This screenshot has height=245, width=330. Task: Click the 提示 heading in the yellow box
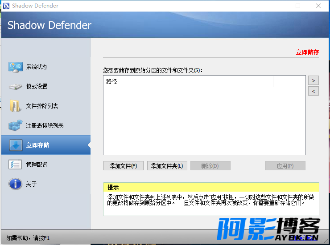[x=113, y=187]
